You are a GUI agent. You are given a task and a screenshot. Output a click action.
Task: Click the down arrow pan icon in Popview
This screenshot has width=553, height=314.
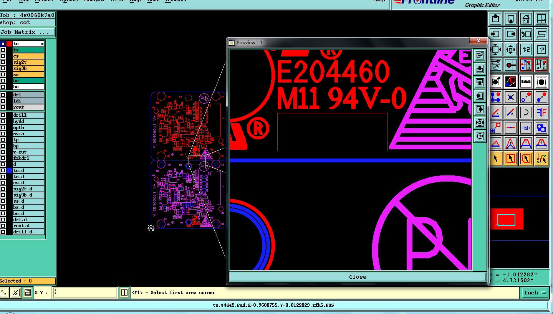click(480, 82)
